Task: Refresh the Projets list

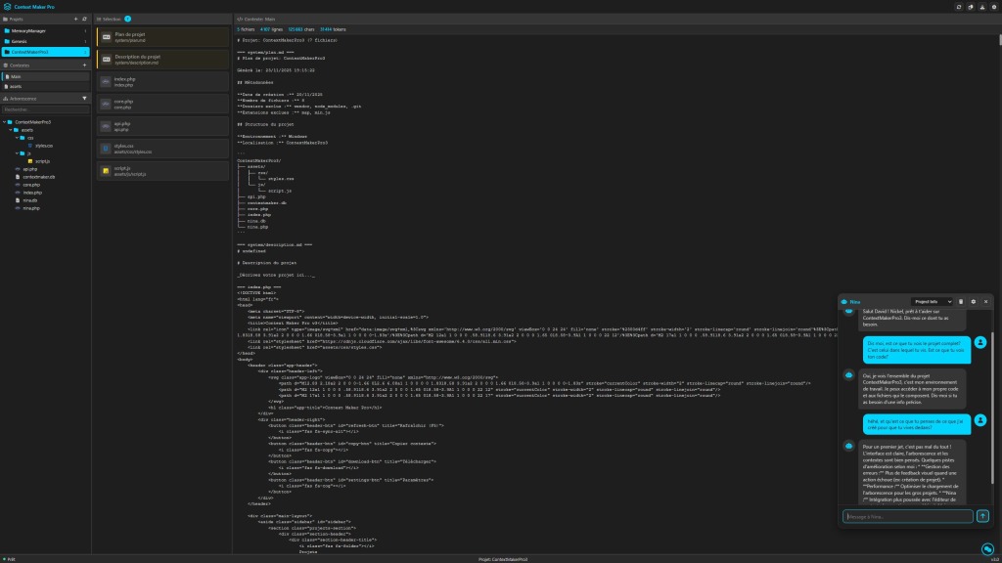Action: 86,19
